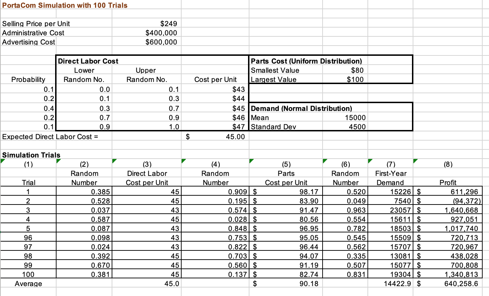Click the Parts Cost (Uniform Distribution) header
The width and height of the screenshot is (489, 296).
tap(286, 61)
